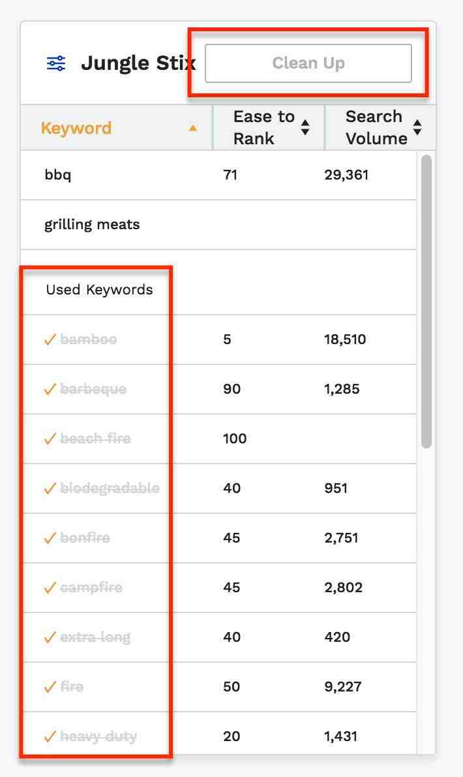The image size is (463, 777).
Task: Sort by Search Volume arrows
Action: click(x=417, y=127)
